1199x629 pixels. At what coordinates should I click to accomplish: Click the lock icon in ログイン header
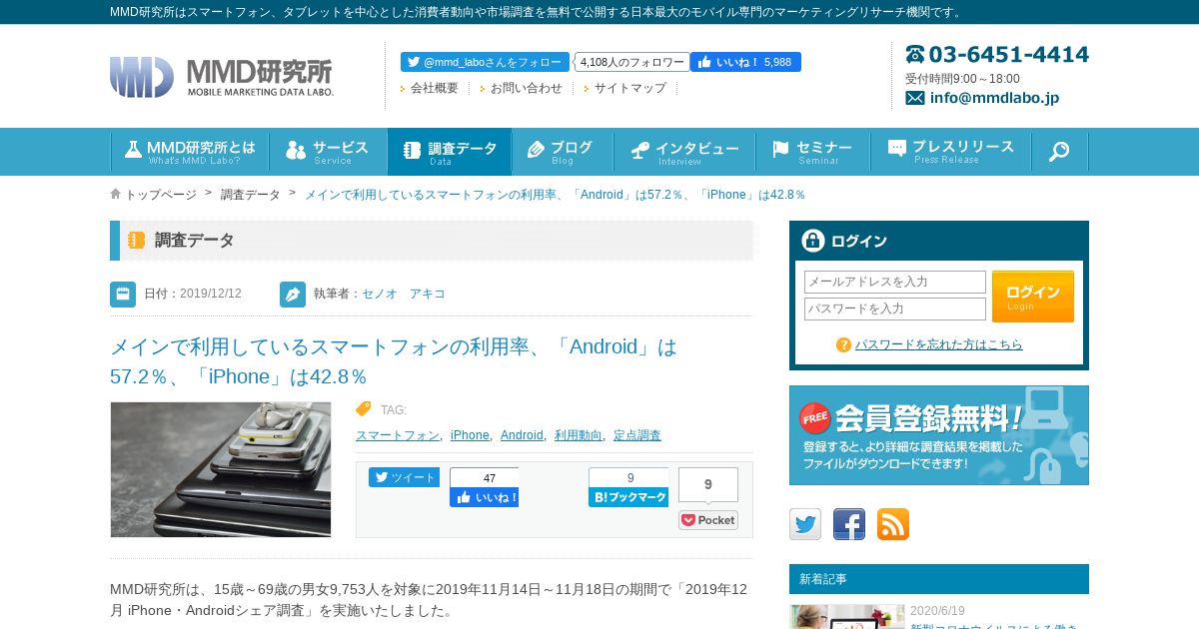click(813, 241)
